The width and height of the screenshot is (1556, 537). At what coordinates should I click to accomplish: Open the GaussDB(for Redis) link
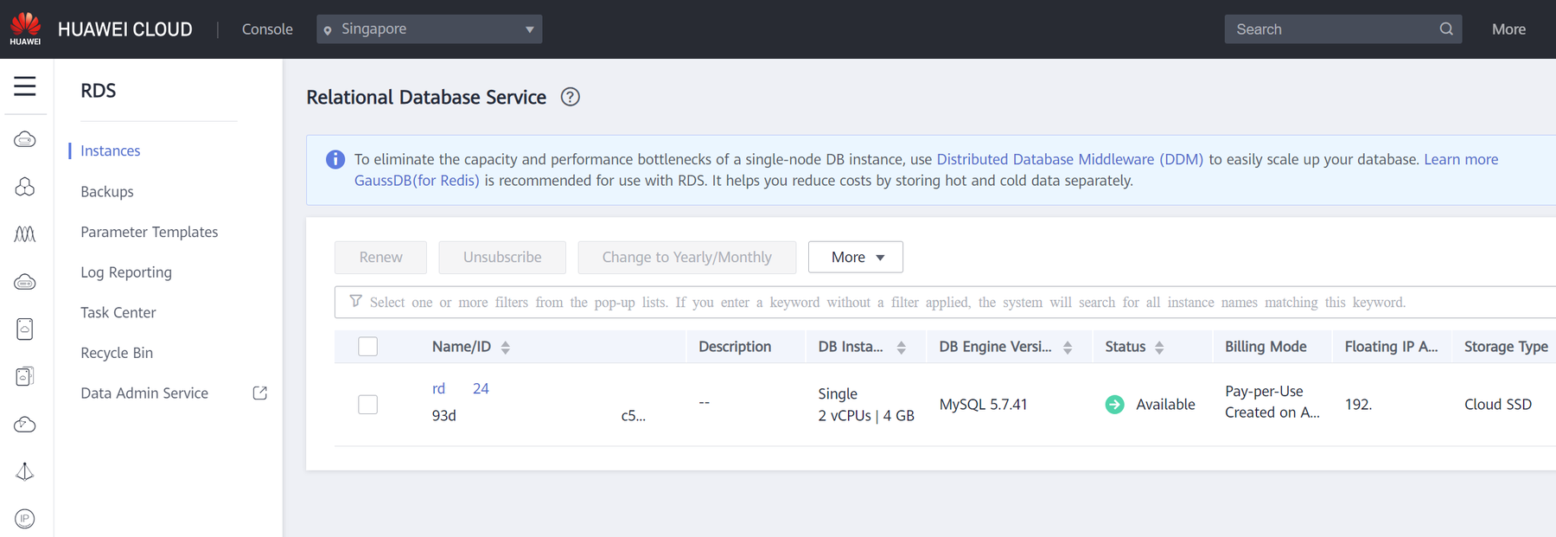(x=417, y=181)
